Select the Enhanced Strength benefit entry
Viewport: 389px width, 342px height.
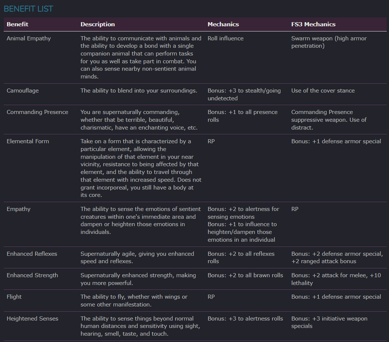[x=32, y=275]
